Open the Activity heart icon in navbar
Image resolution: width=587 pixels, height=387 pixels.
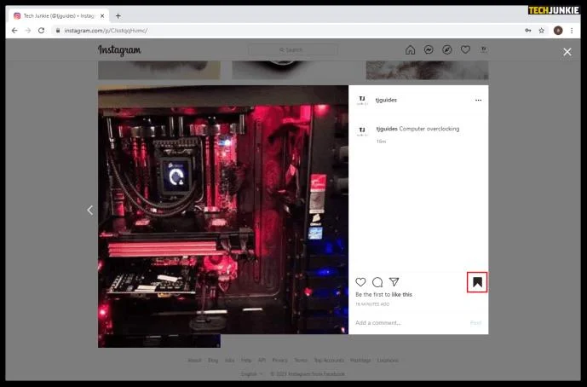[x=465, y=49]
